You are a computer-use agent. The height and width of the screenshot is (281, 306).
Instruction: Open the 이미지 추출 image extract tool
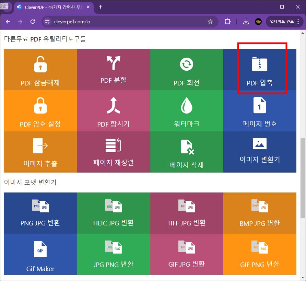tap(40, 152)
